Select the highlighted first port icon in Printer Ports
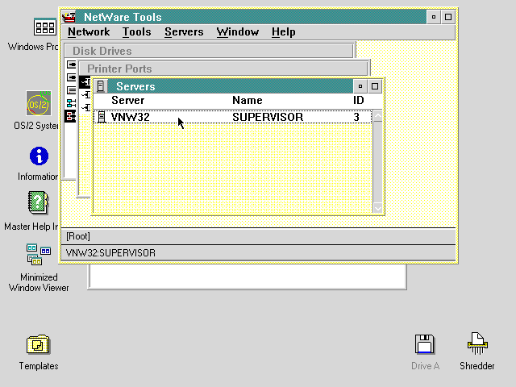This screenshot has width=516, height=387. (x=85, y=82)
